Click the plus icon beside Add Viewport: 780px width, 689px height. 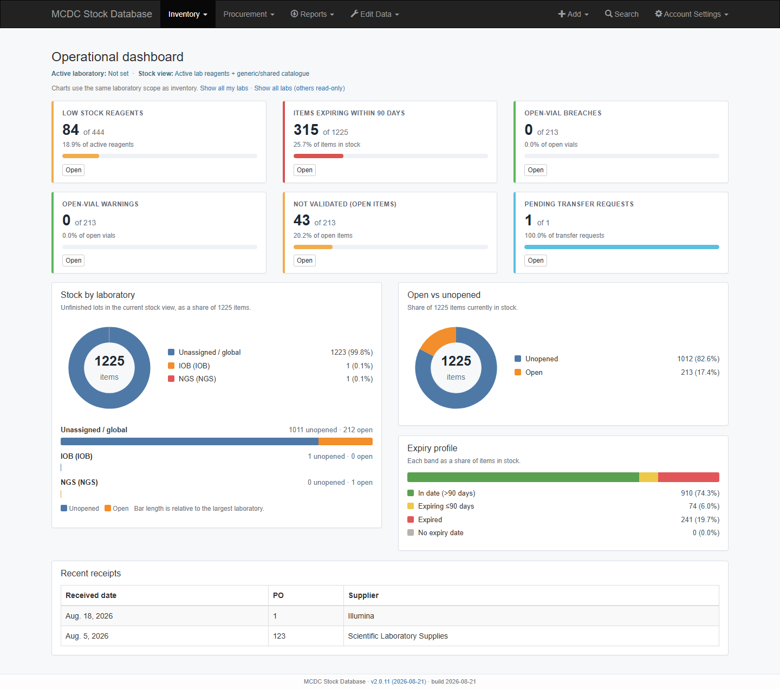point(562,14)
